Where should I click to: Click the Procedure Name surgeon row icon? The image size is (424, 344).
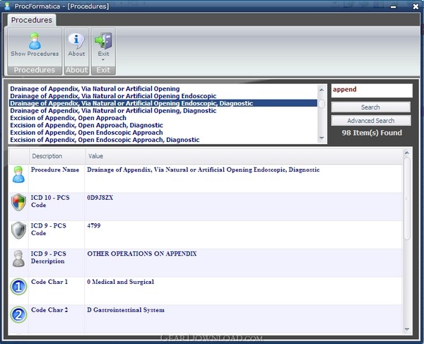(x=18, y=174)
